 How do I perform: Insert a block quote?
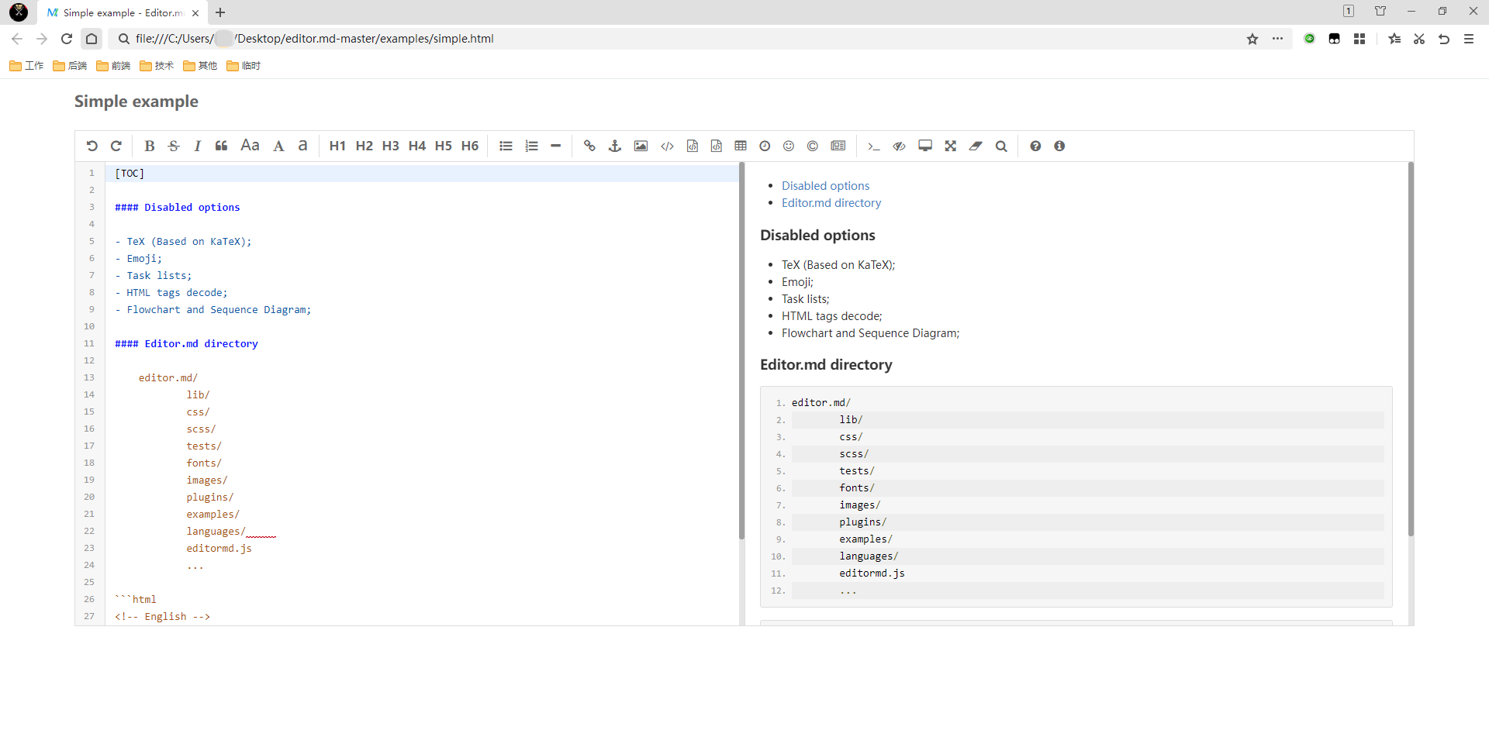[x=222, y=146]
